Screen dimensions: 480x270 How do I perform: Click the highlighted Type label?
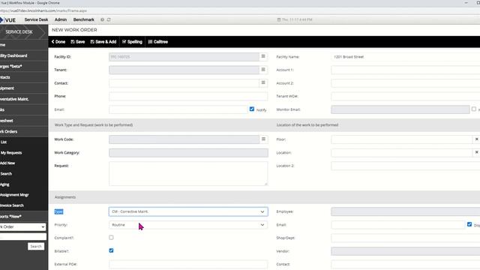tap(58, 211)
